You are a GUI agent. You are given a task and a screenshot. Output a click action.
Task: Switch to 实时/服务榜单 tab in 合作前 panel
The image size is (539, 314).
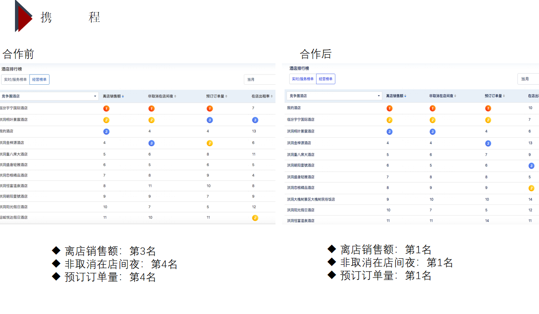15,80
